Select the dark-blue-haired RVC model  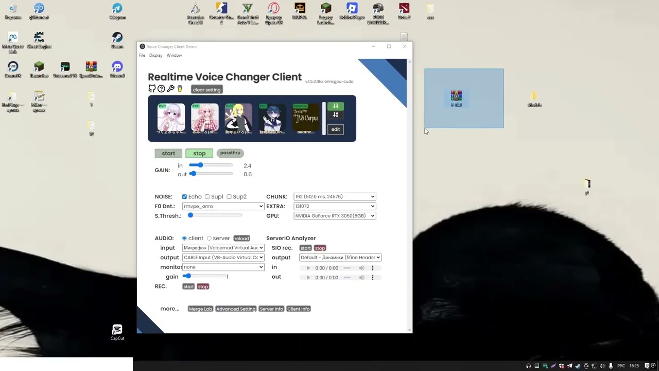click(272, 119)
